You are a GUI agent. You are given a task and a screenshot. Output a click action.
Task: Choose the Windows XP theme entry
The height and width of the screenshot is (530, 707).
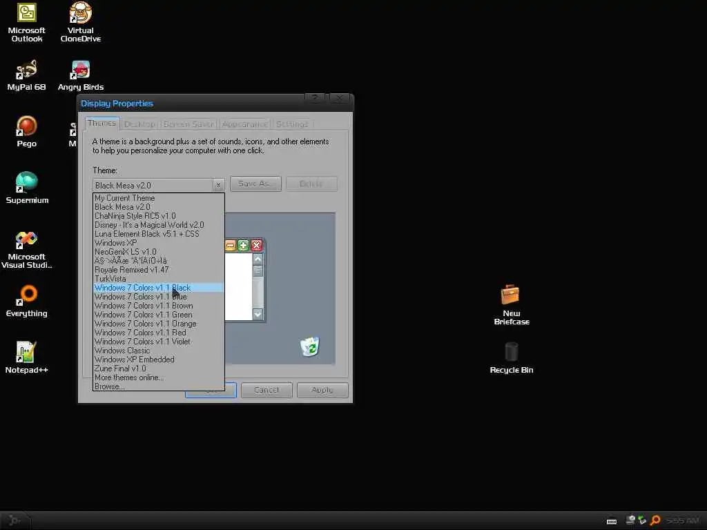click(158, 243)
